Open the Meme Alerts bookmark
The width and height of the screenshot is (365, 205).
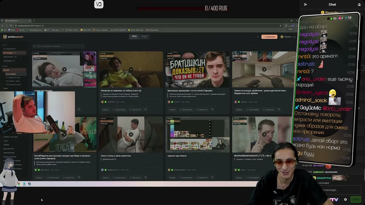[x=86, y=30]
